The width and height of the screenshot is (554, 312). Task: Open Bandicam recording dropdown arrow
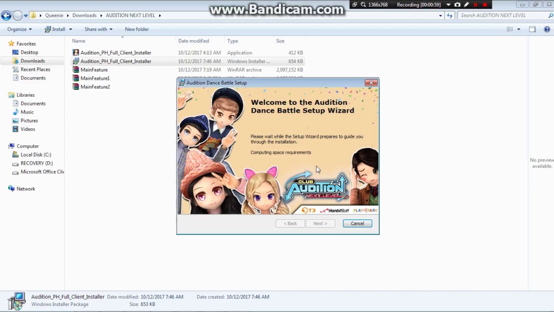point(448,5)
